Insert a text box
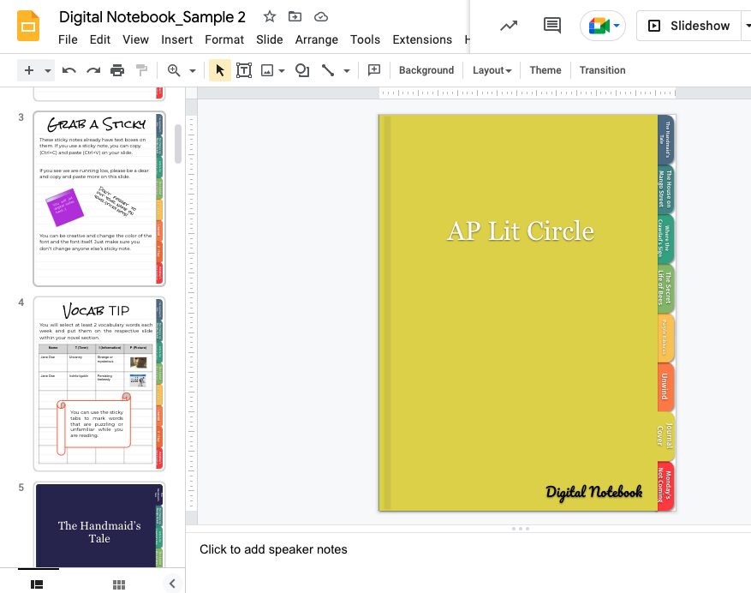The image size is (751, 593). 244,70
